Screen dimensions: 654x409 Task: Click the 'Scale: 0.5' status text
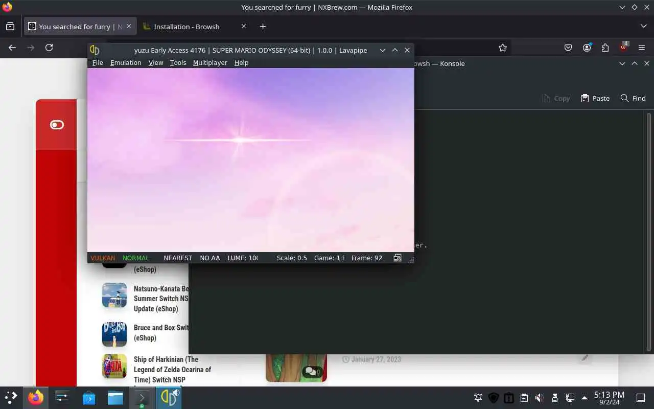point(292,258)
